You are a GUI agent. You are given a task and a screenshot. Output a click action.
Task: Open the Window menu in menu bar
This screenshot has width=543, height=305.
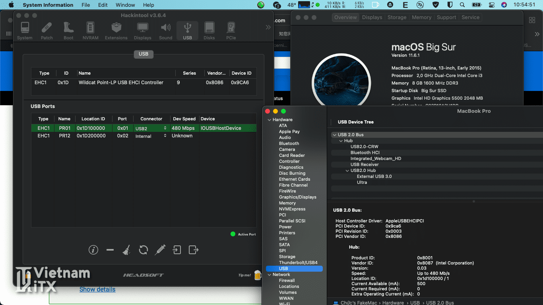click(x=125, y=5)
